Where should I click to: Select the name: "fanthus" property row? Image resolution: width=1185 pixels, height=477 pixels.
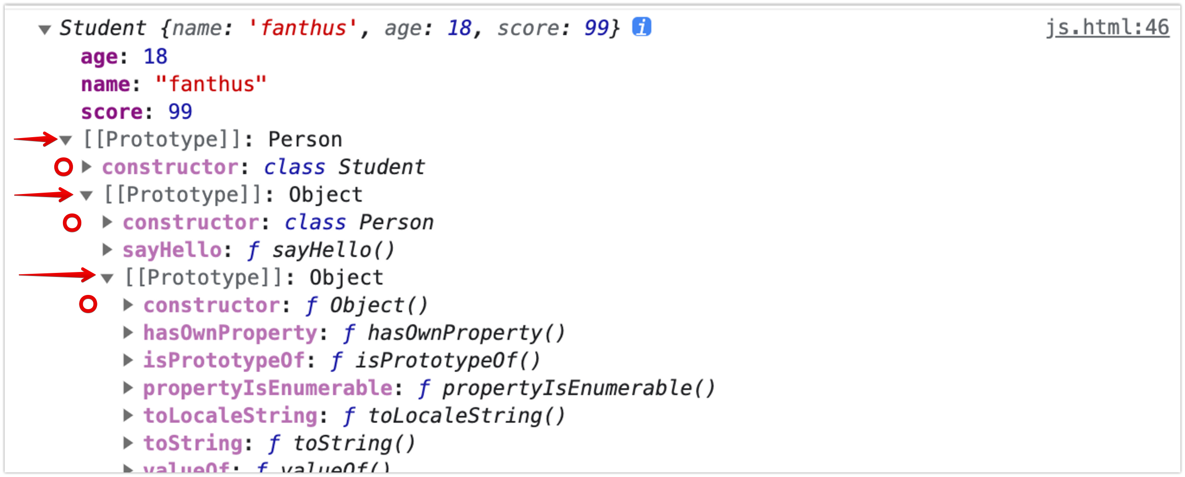pos(174,84)
